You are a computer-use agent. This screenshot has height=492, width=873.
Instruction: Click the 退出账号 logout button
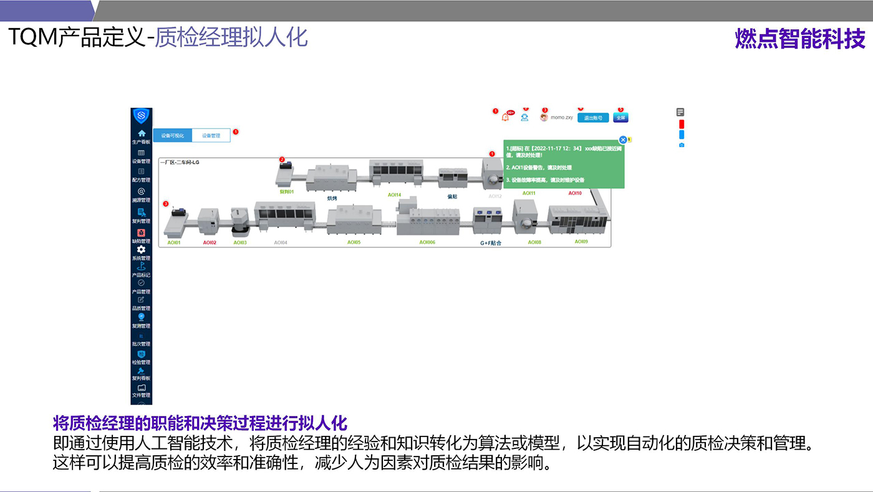[592, 117]
